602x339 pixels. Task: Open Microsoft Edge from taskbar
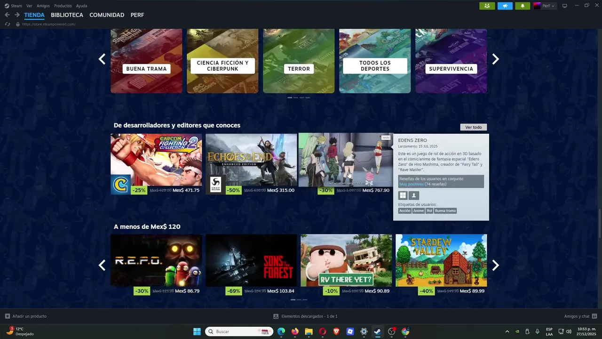point(281,331)
